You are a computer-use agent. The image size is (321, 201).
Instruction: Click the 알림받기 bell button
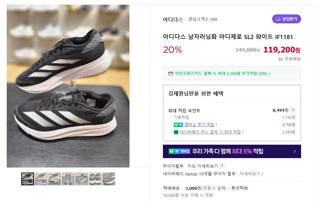pyautogui.click(x=286, y=19)
